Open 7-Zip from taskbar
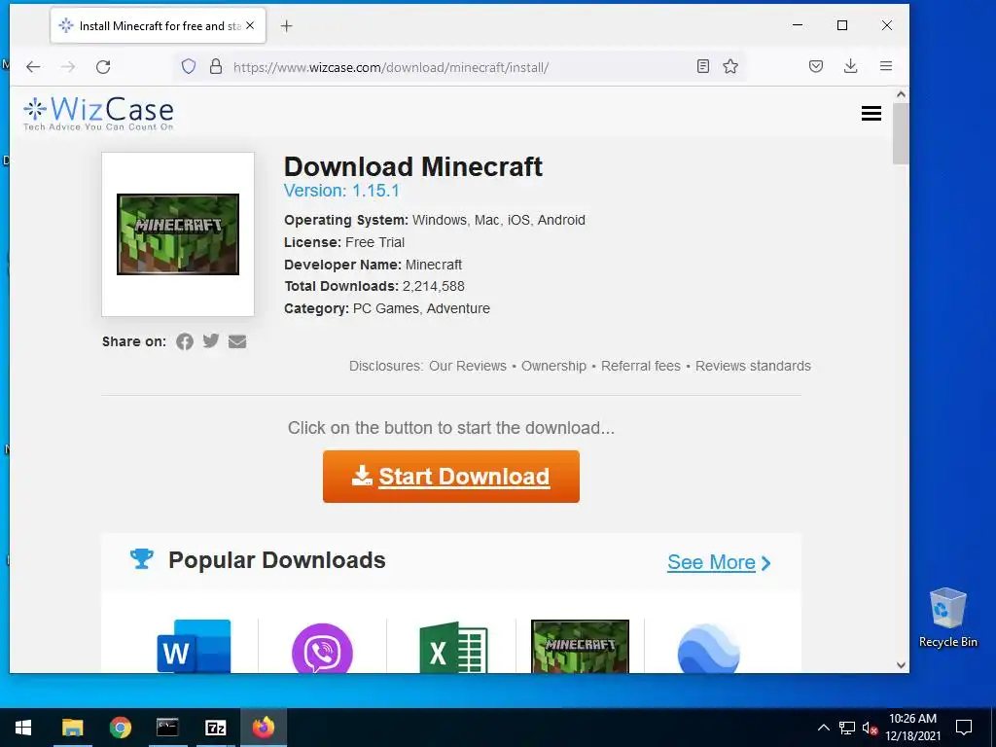The image size is (996, 747). pos(215,728)
